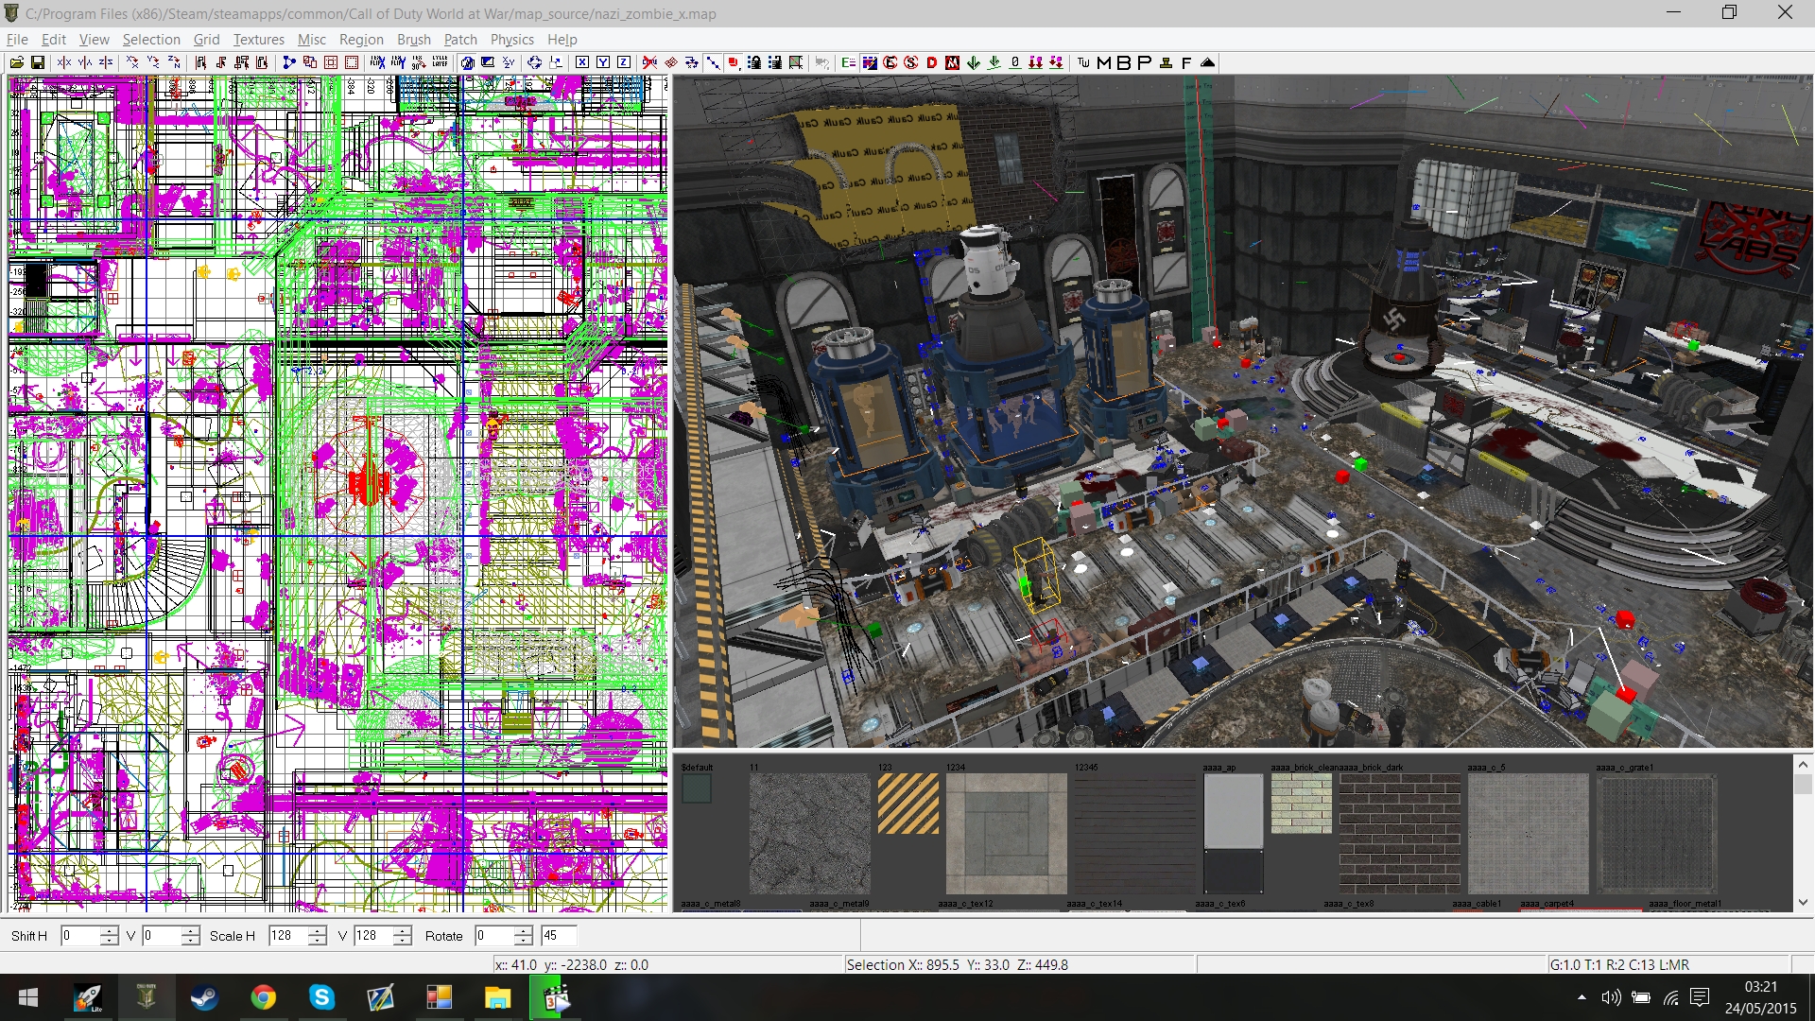Click the black triangle toolbar icon
This screenshot has height=1021, width=1815.
(1207, 62)
